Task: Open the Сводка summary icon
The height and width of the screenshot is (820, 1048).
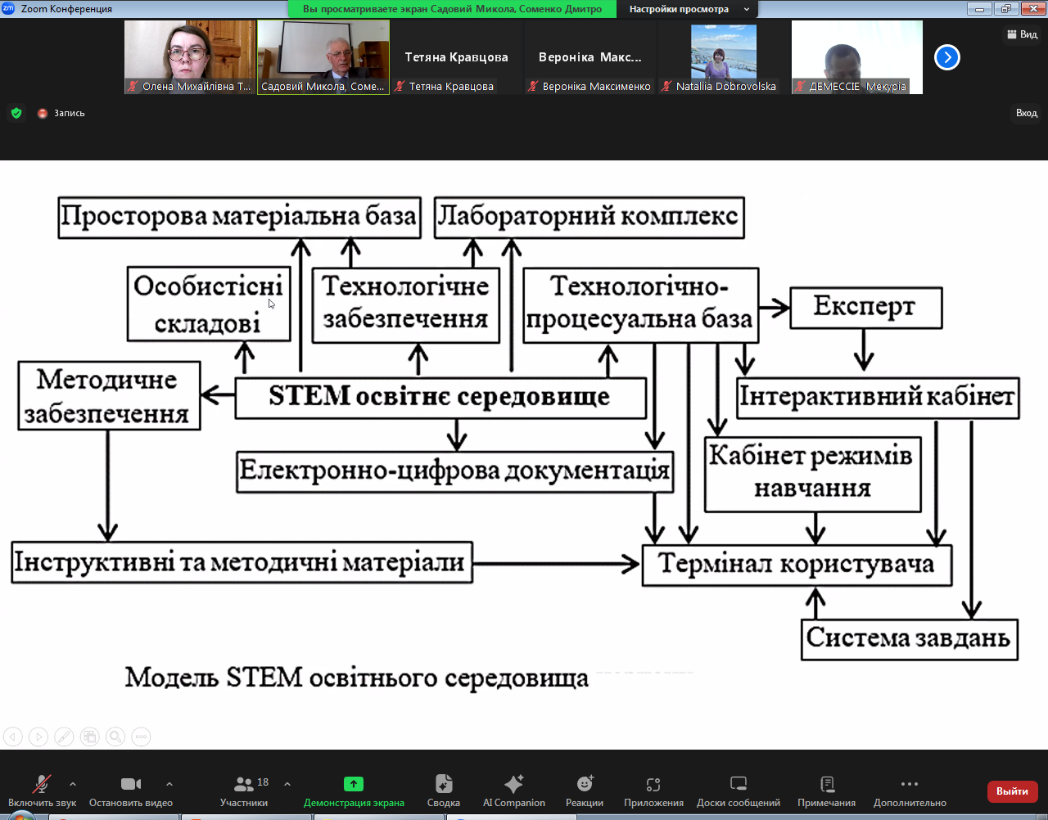Action: coord(443,784)
